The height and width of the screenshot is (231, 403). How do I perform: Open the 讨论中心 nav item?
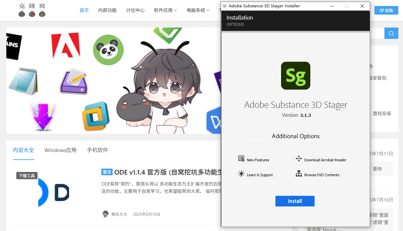click(x=135, y=10)
